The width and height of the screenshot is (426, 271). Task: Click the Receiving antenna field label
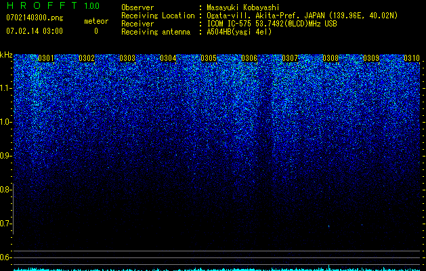point(156,32)
